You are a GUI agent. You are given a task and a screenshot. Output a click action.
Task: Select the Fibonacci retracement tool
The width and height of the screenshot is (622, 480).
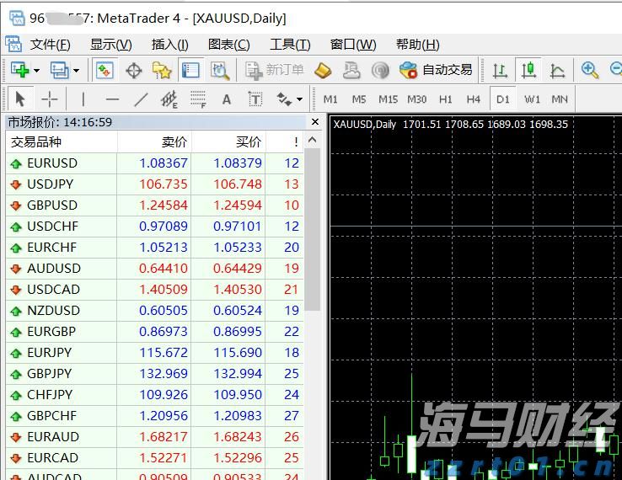(x=198, y=99)
